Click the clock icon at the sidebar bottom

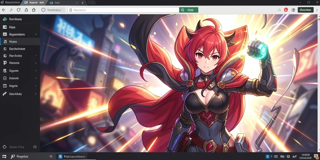coord(35,147)
